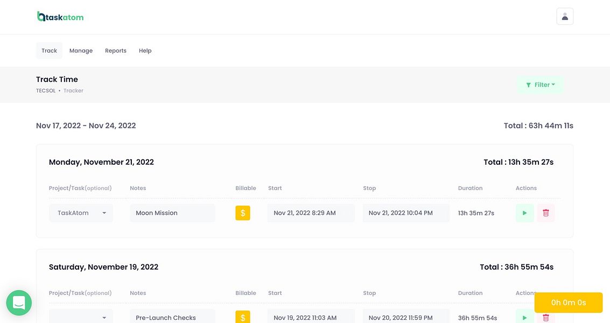Viewport: 610px width, 323px height.
Task: Go to the Reports tab
Action: click(x=116, y=51)
